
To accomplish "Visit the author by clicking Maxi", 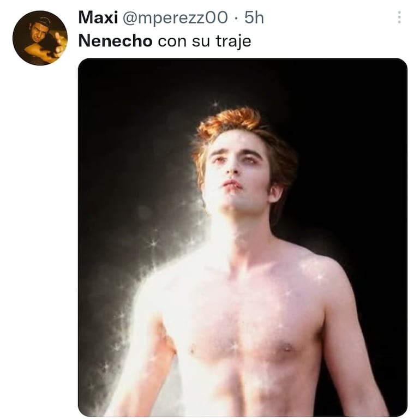I will (98, 17).
